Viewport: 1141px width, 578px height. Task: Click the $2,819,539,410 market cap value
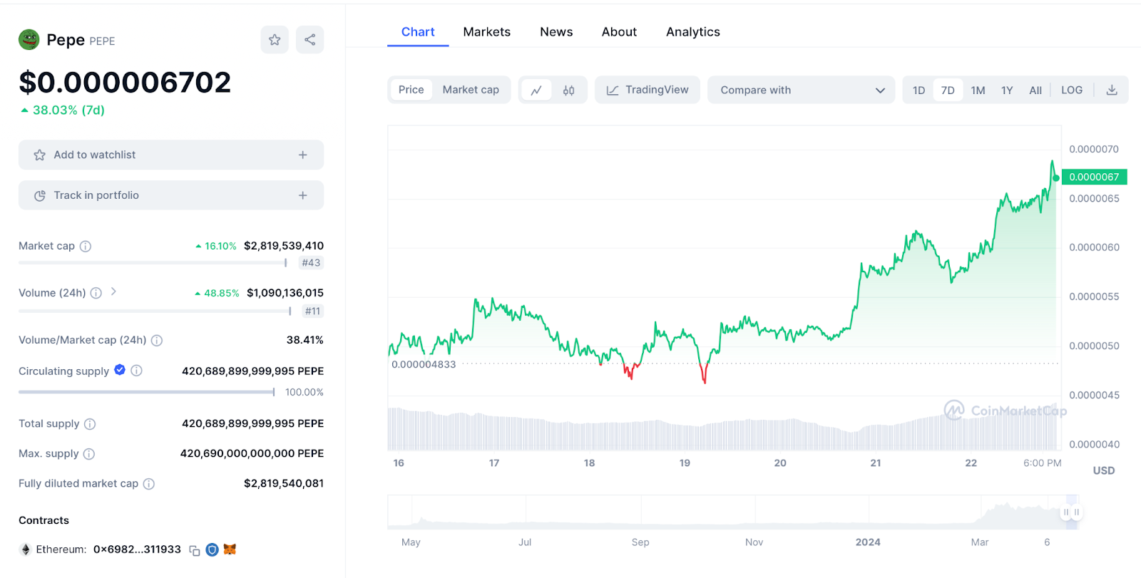(284, 246)
